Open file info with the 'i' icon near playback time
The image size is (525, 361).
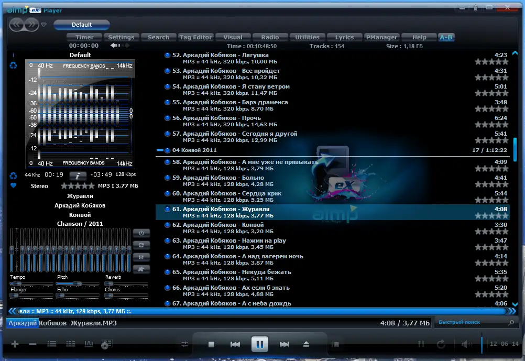78,176
